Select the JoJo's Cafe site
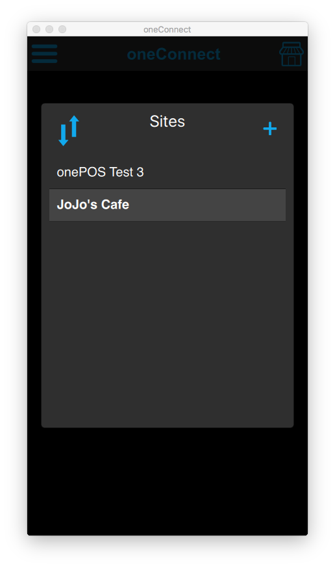This screenshot has height=568, width=335. tap(167, 205)
